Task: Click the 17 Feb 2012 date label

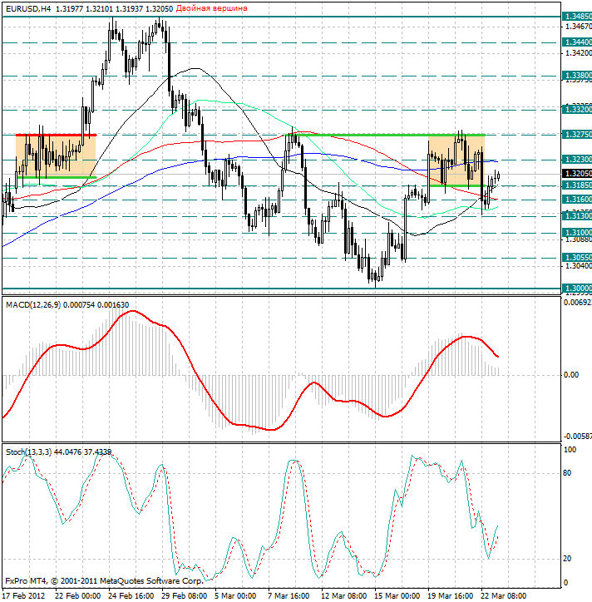Action: [x=23, y=596]
